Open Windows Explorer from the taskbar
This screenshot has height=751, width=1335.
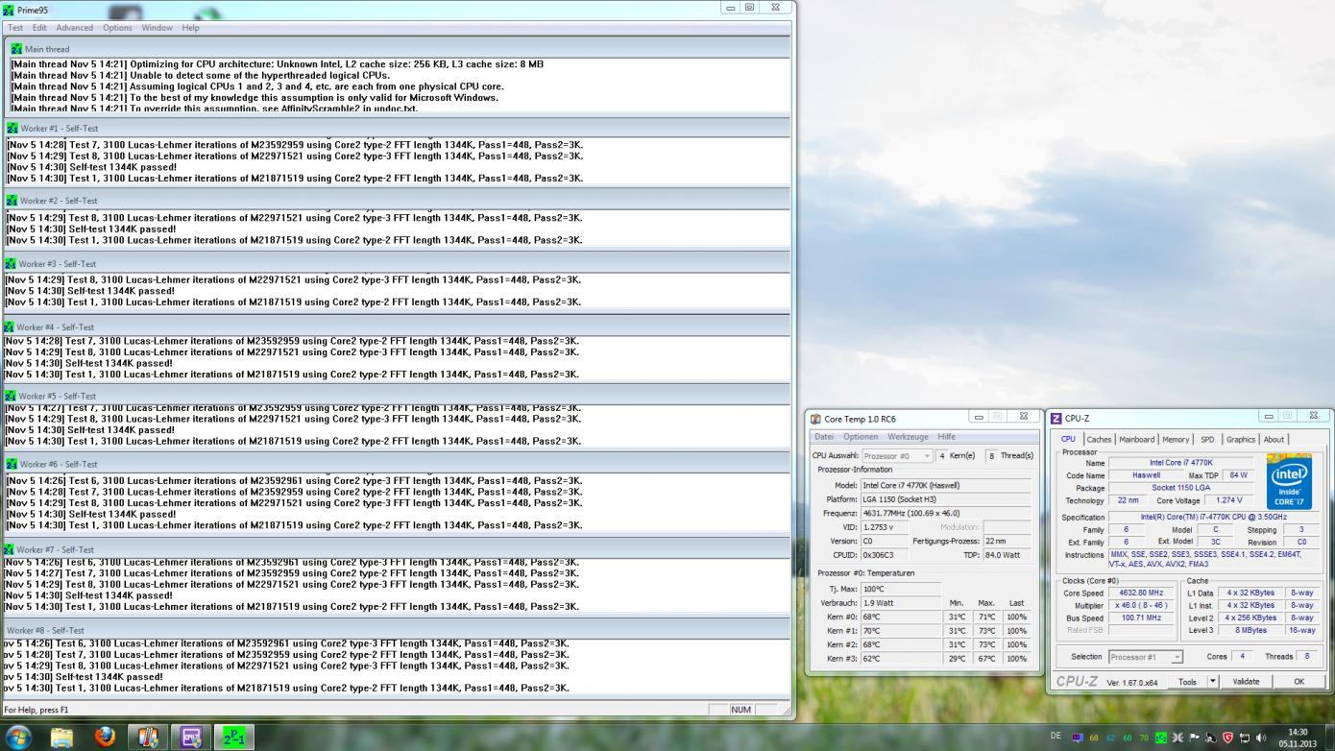[61, 737]
